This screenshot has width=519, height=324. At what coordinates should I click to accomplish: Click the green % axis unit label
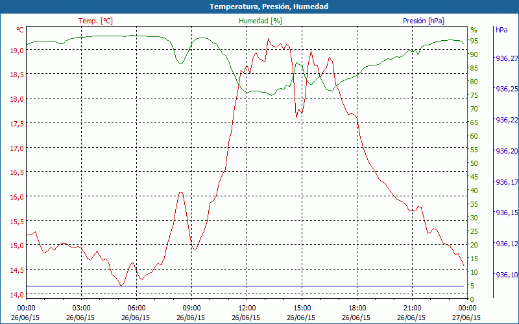click(x=474, y=30)
